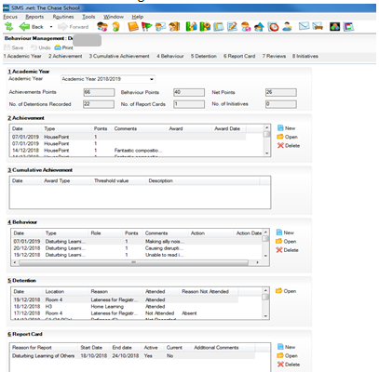
Task: Open selected Detention record
Action: (286, 291)
